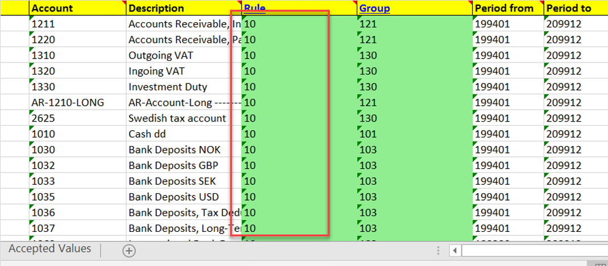Select the Group cell 130 for Outgoing VAT

click(415, 55)
